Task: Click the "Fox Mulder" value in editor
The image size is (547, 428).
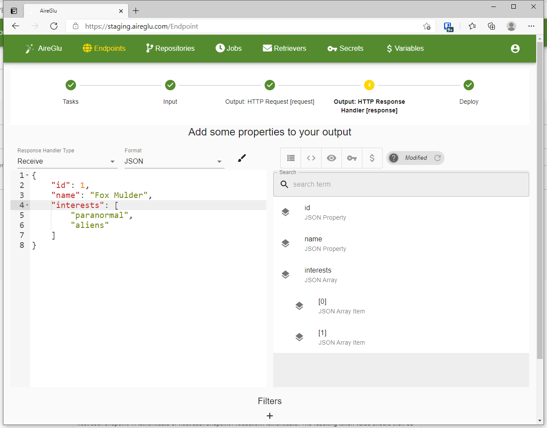Action: click(x=119, y=195)
